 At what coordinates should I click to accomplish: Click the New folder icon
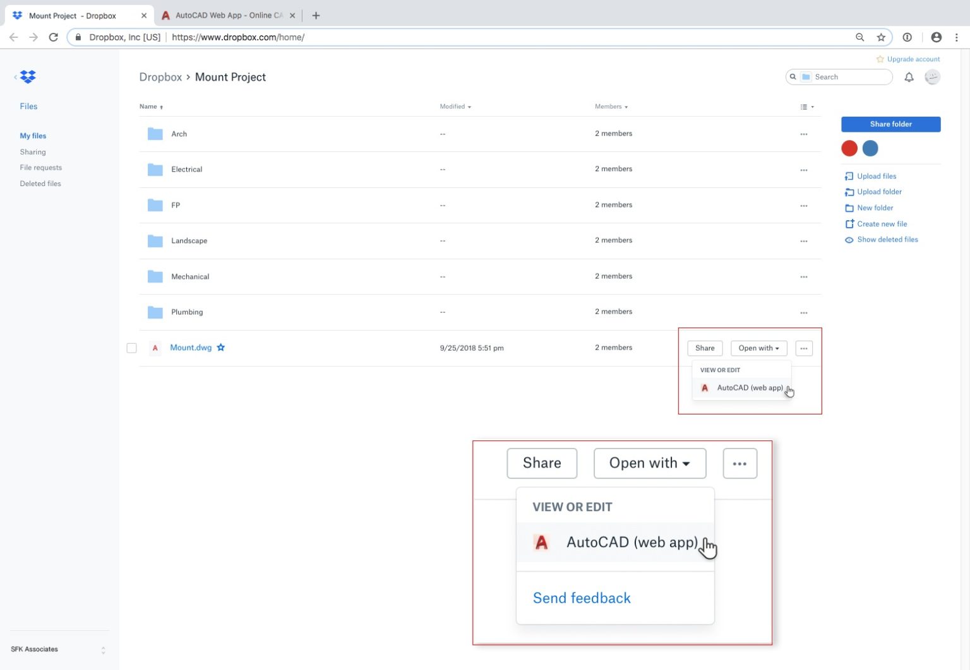pyautogui.click(x=849, y=208)
